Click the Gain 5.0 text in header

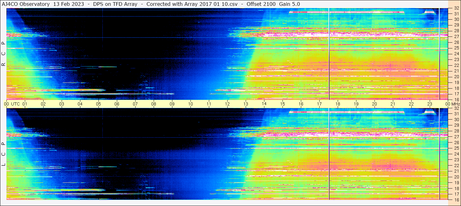289,4
